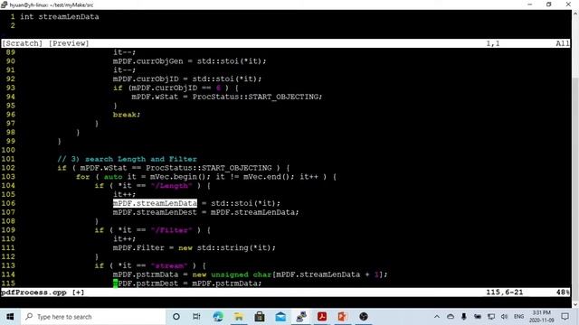Open OneDrive cloud tray icon

click(x=451, y=317)
